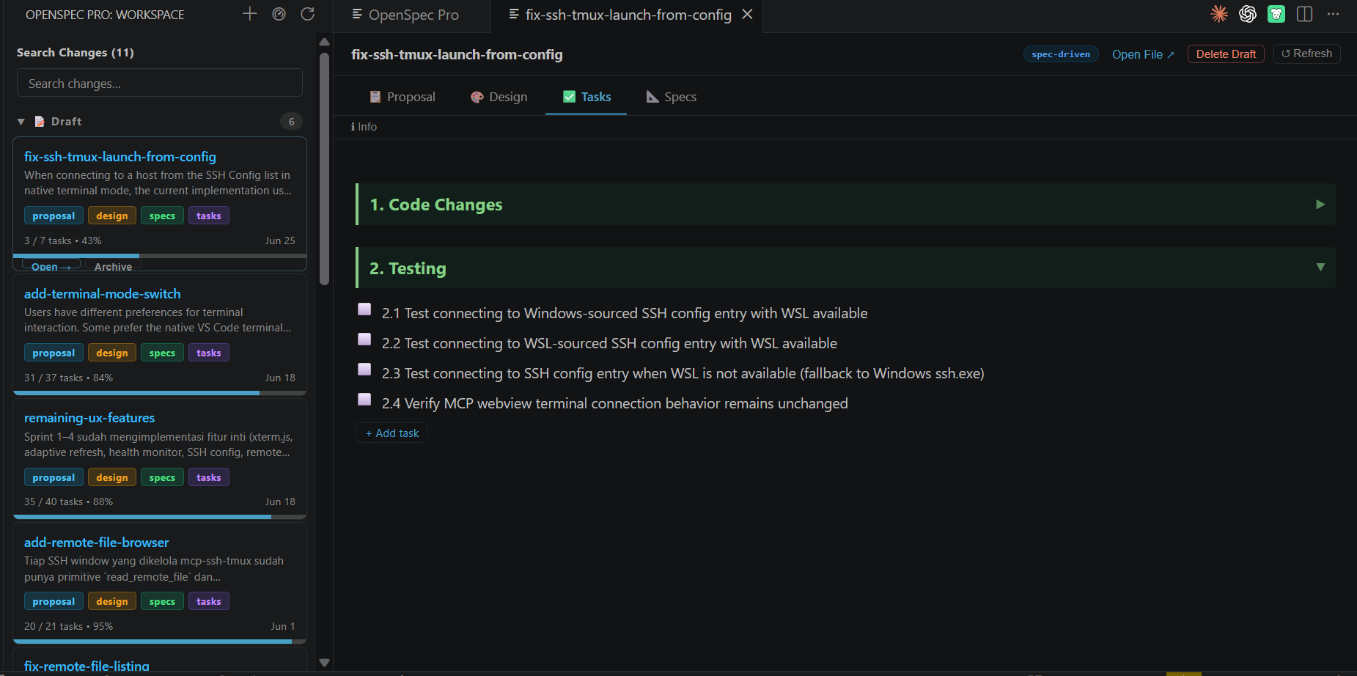Click specs badge on remaining-ux-features card
1357x676 pixels.
pyautogui.click(x=162, y=477)
